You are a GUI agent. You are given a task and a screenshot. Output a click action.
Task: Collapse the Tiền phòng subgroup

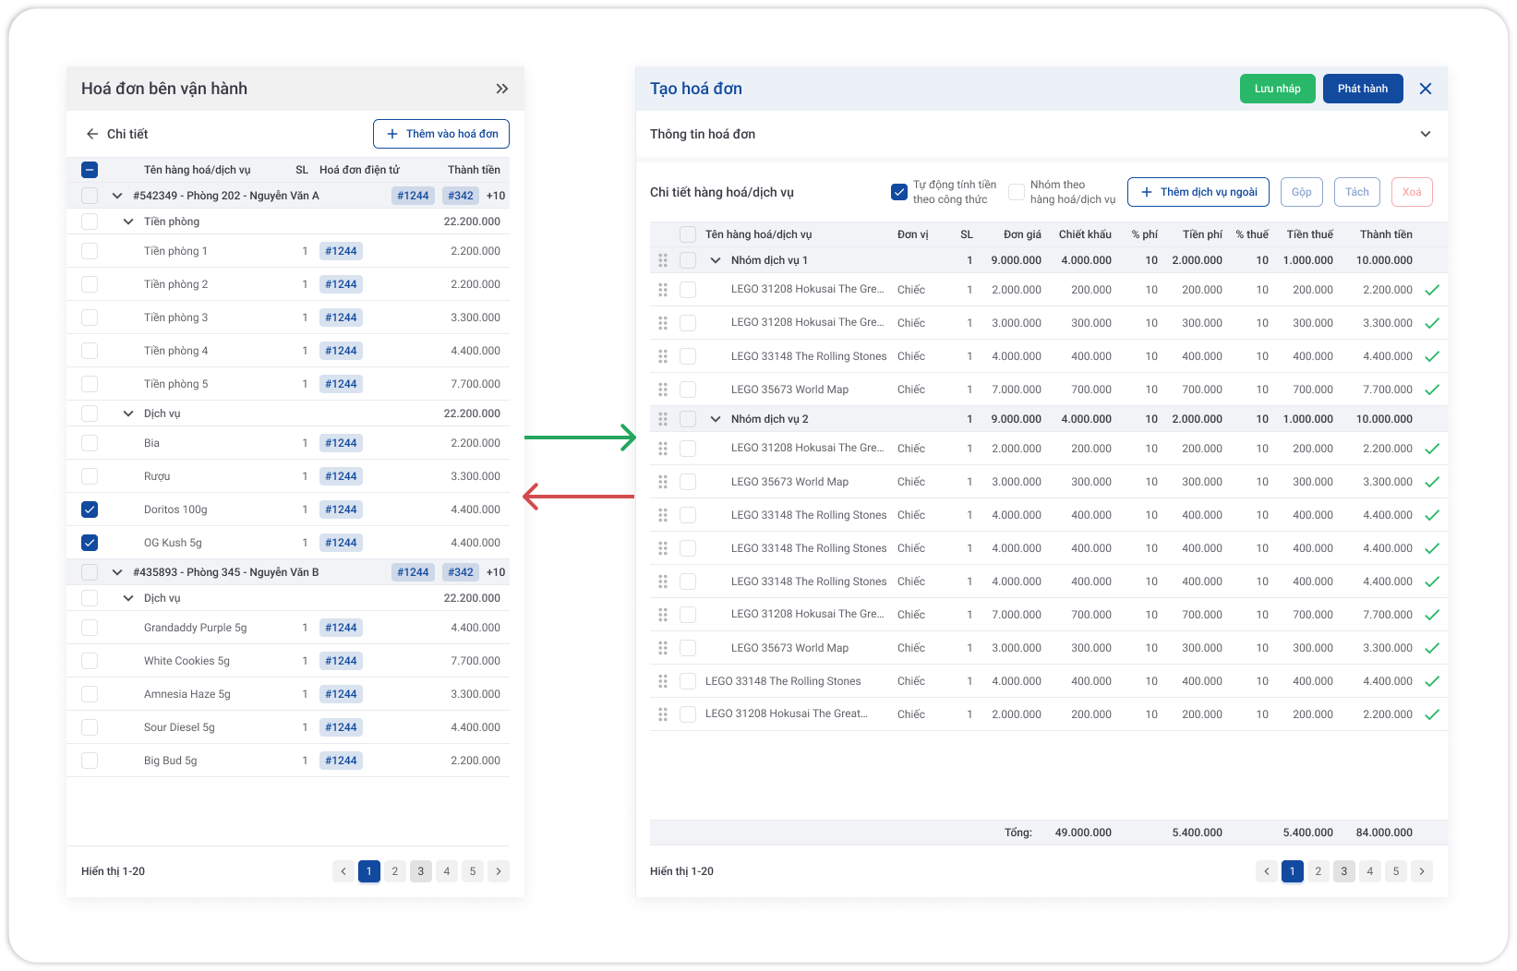point(128,222)
